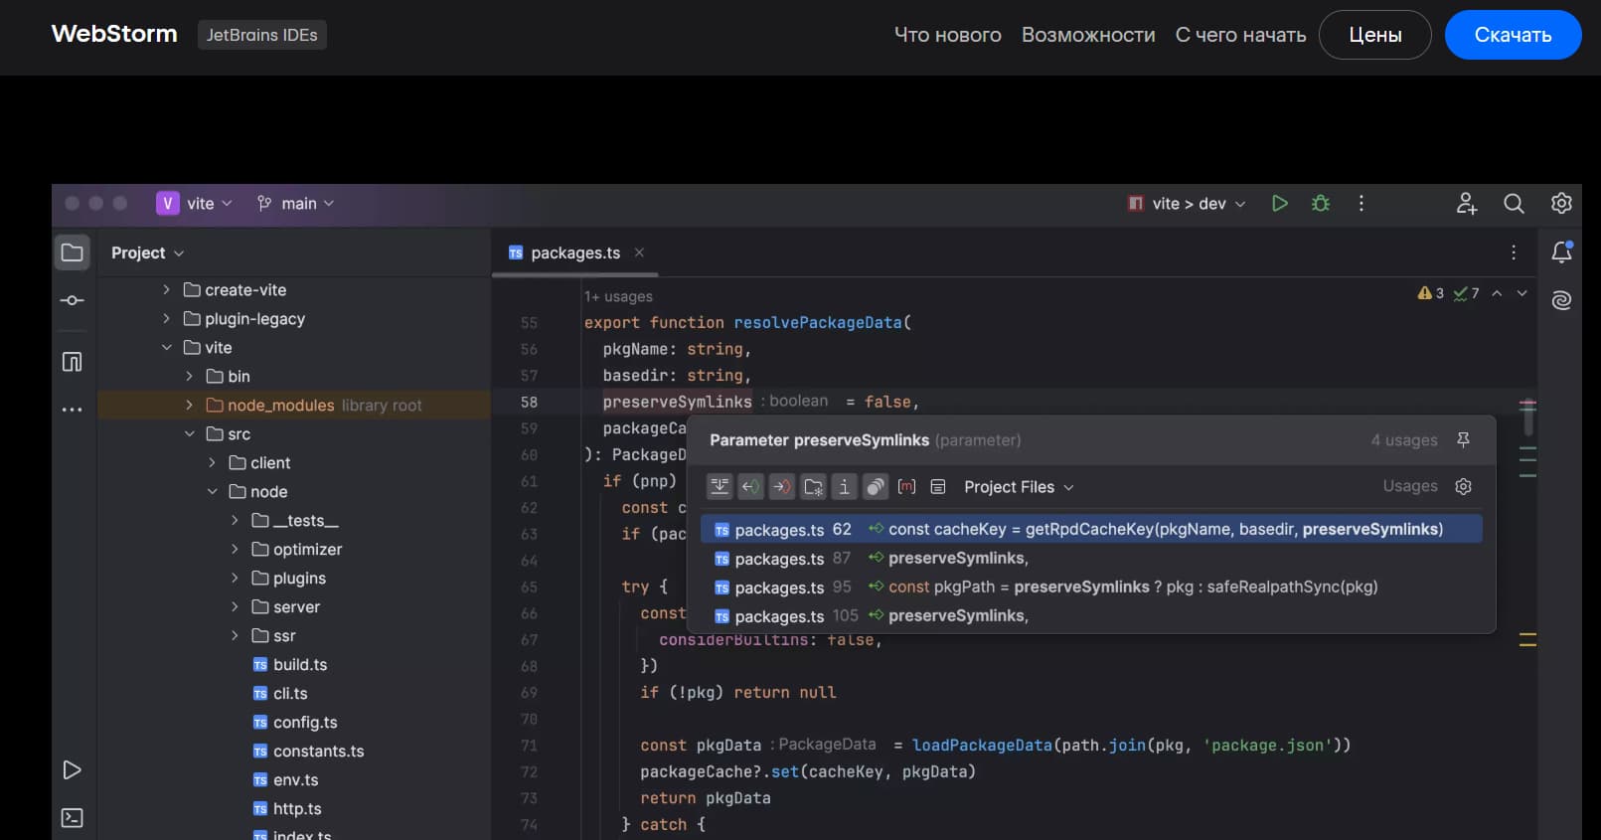Open the Commit tool window icon

72,300
